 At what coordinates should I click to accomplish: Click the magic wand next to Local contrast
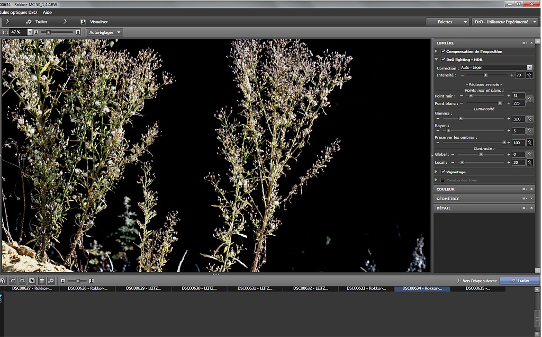tap(529, 162)
